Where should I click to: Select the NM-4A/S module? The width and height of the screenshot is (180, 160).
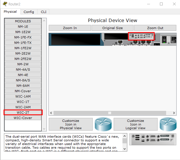point(23,70)
